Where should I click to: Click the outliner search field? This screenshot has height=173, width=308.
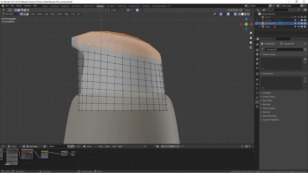[x=280, y=10]
